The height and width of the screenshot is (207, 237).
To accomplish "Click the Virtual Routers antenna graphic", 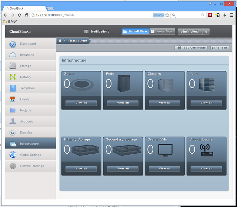I will (x=207, y=150).
